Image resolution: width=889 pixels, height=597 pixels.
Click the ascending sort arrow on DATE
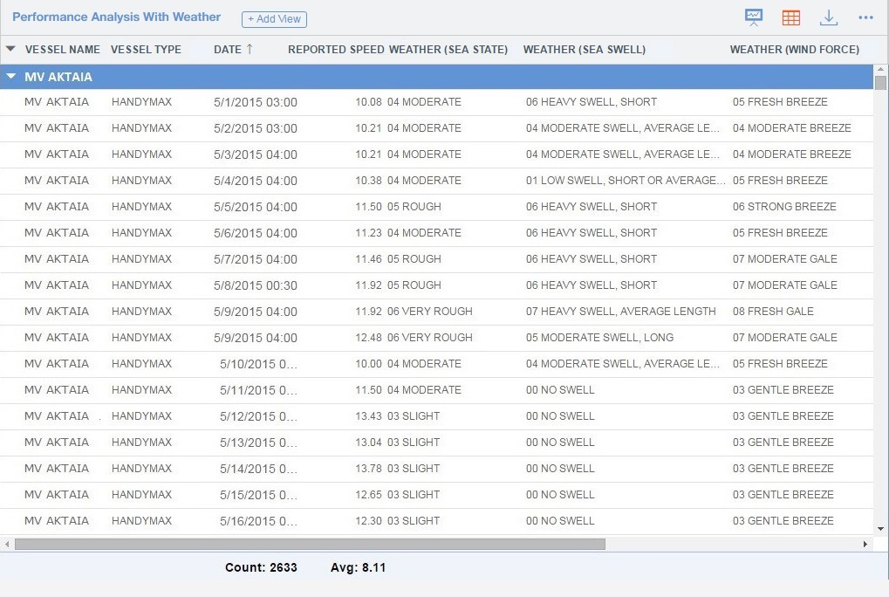(250, 50)
